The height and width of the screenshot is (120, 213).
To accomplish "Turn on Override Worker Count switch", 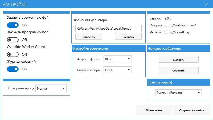I will click(13, 54).
